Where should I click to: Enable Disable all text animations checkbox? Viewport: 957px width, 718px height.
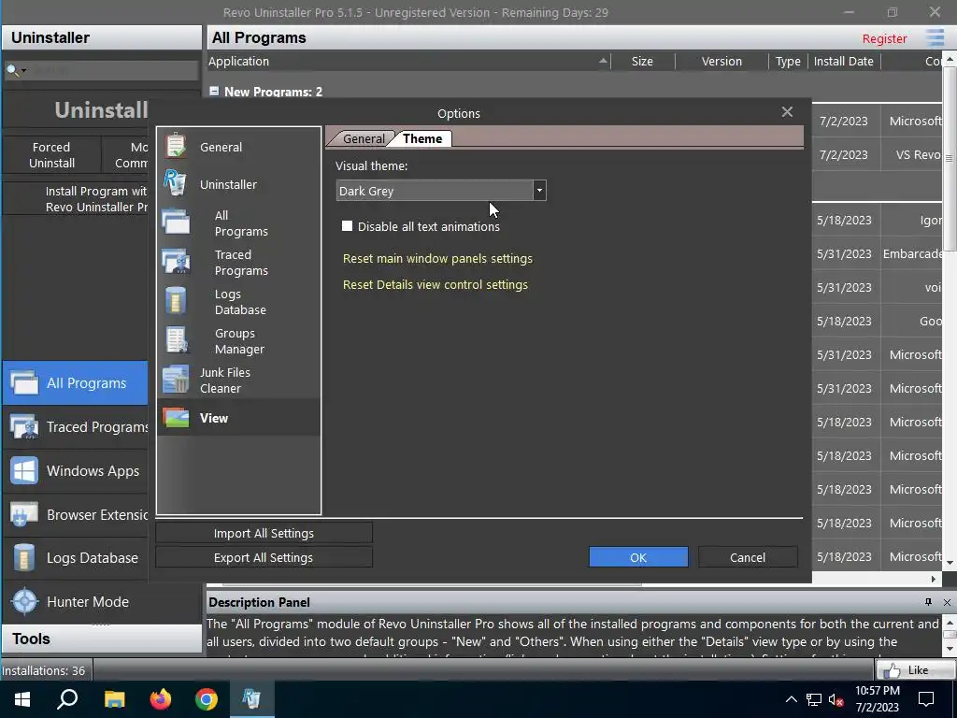tap(348, 226)
